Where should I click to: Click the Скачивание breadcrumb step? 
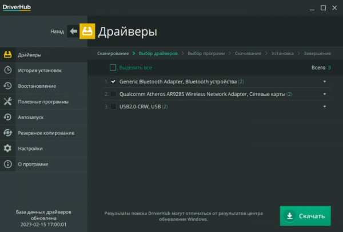point(248,53)
